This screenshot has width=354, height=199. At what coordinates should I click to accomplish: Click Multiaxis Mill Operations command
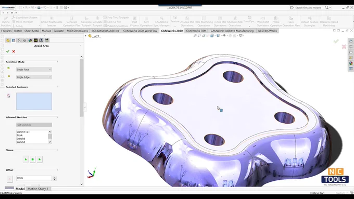pyautogui.click(x=235, y=22)
